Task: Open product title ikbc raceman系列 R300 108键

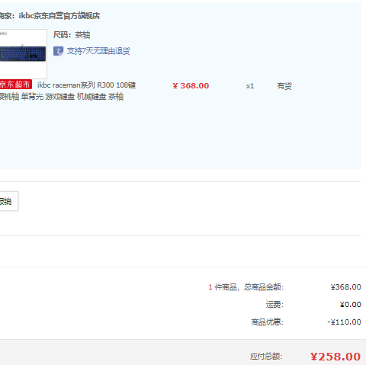Action: coord(86,85)
